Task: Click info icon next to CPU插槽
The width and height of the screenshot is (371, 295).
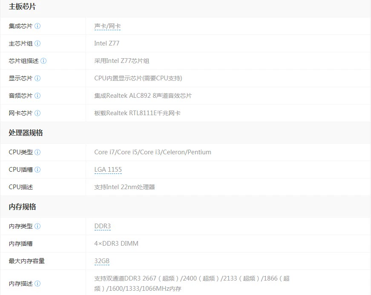Action: click(37, 170)
